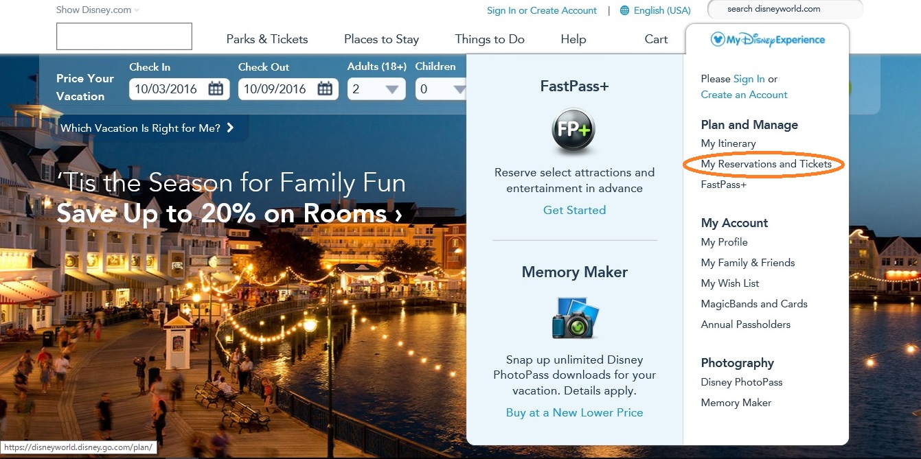Open the Places to Stay menu
Viewport: 921px width, 459px height.
(381, 39)
